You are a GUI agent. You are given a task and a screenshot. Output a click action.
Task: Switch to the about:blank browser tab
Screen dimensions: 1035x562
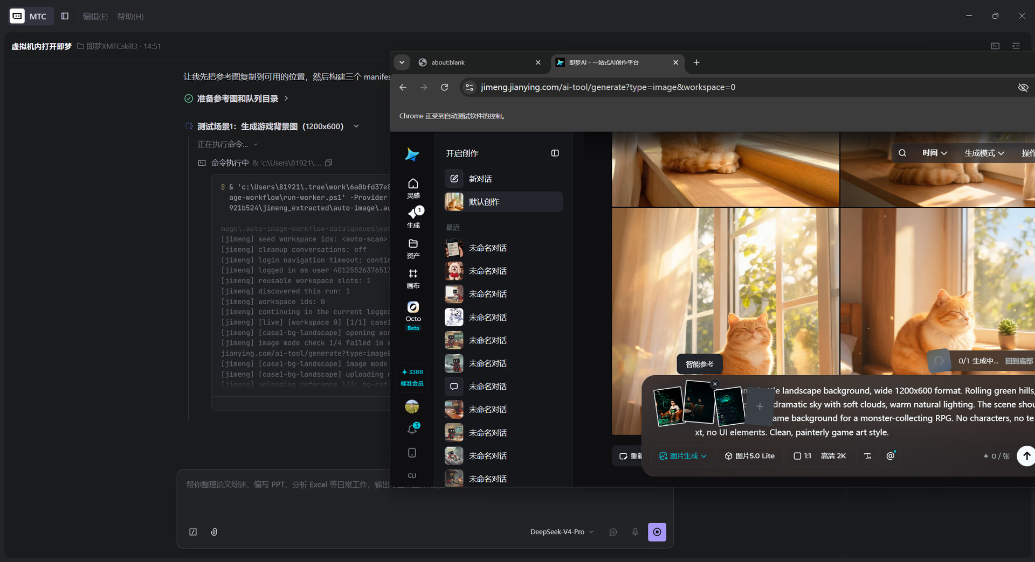(x=479, y=62)
